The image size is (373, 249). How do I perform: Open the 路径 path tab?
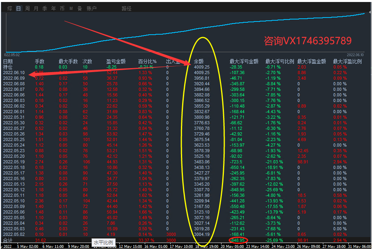pos(126,9)
